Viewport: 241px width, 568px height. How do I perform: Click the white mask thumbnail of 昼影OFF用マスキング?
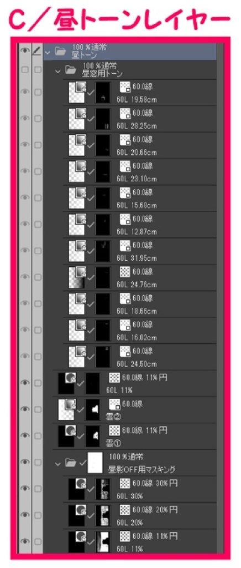[x=95, y=462]
